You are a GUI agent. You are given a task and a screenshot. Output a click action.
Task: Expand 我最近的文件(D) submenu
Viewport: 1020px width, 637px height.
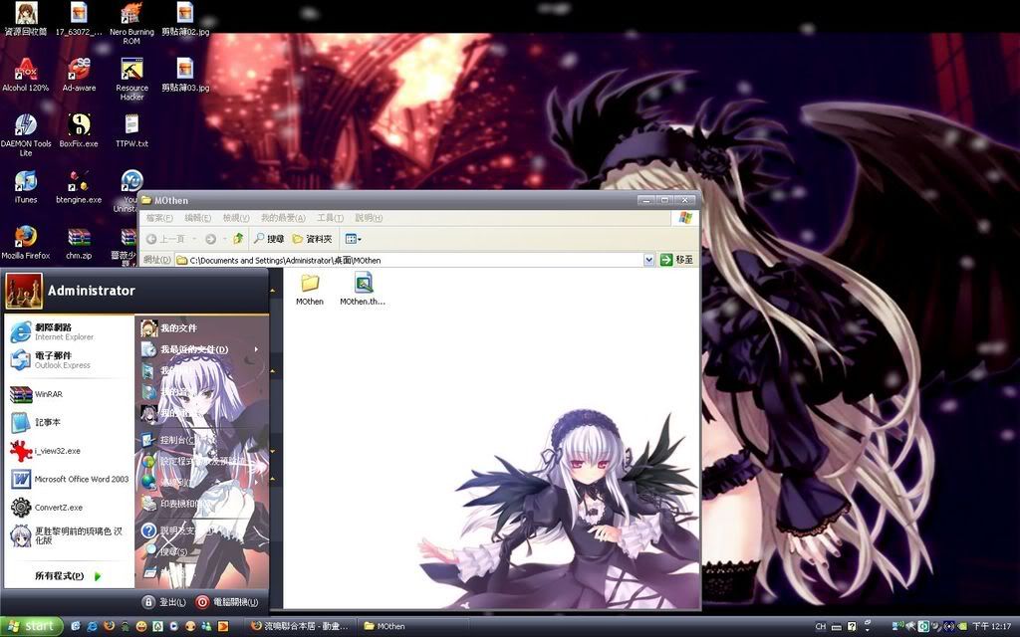pyautogui.click(x=201, y=349)
